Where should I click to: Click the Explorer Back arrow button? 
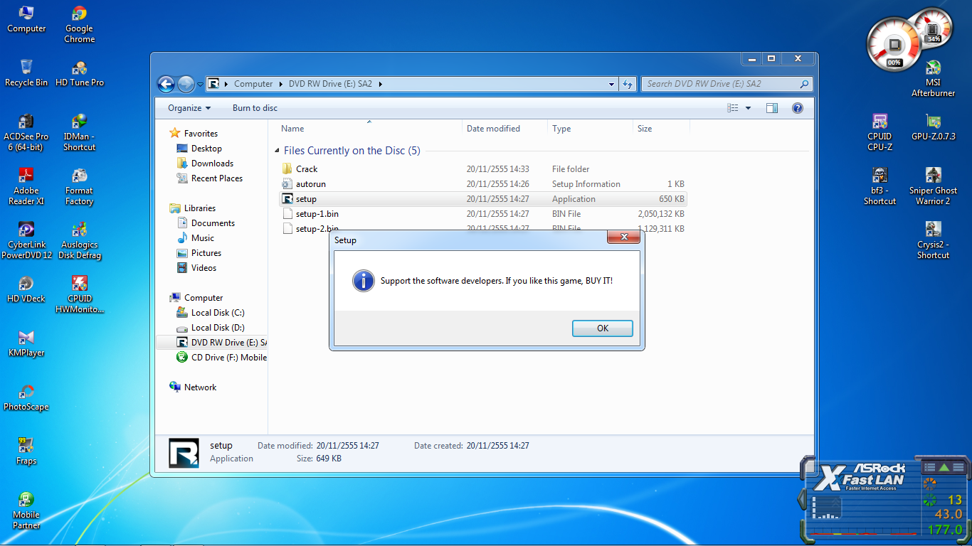point(166,84)
